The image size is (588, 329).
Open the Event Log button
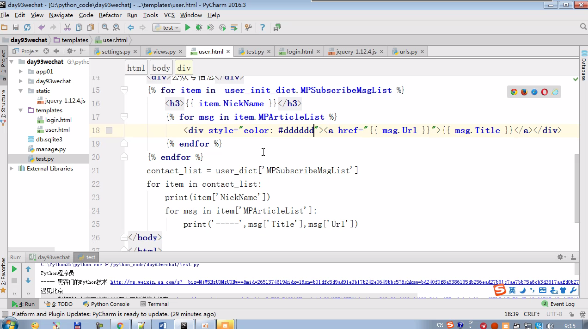click(558, 304)
